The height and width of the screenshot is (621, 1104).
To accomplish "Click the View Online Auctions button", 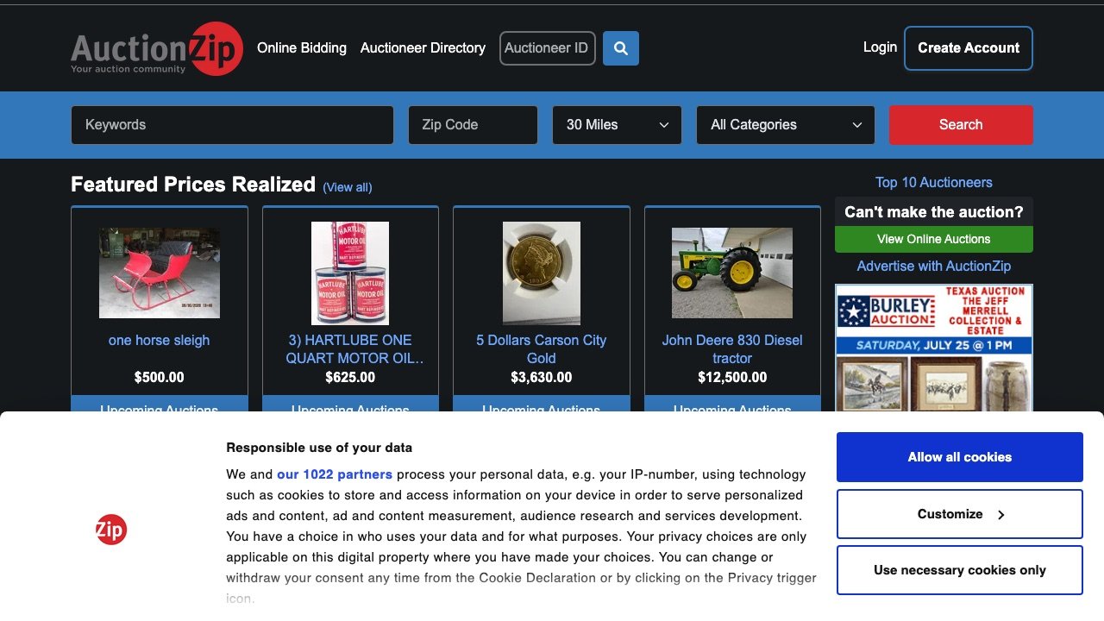I will coord(934,239).
